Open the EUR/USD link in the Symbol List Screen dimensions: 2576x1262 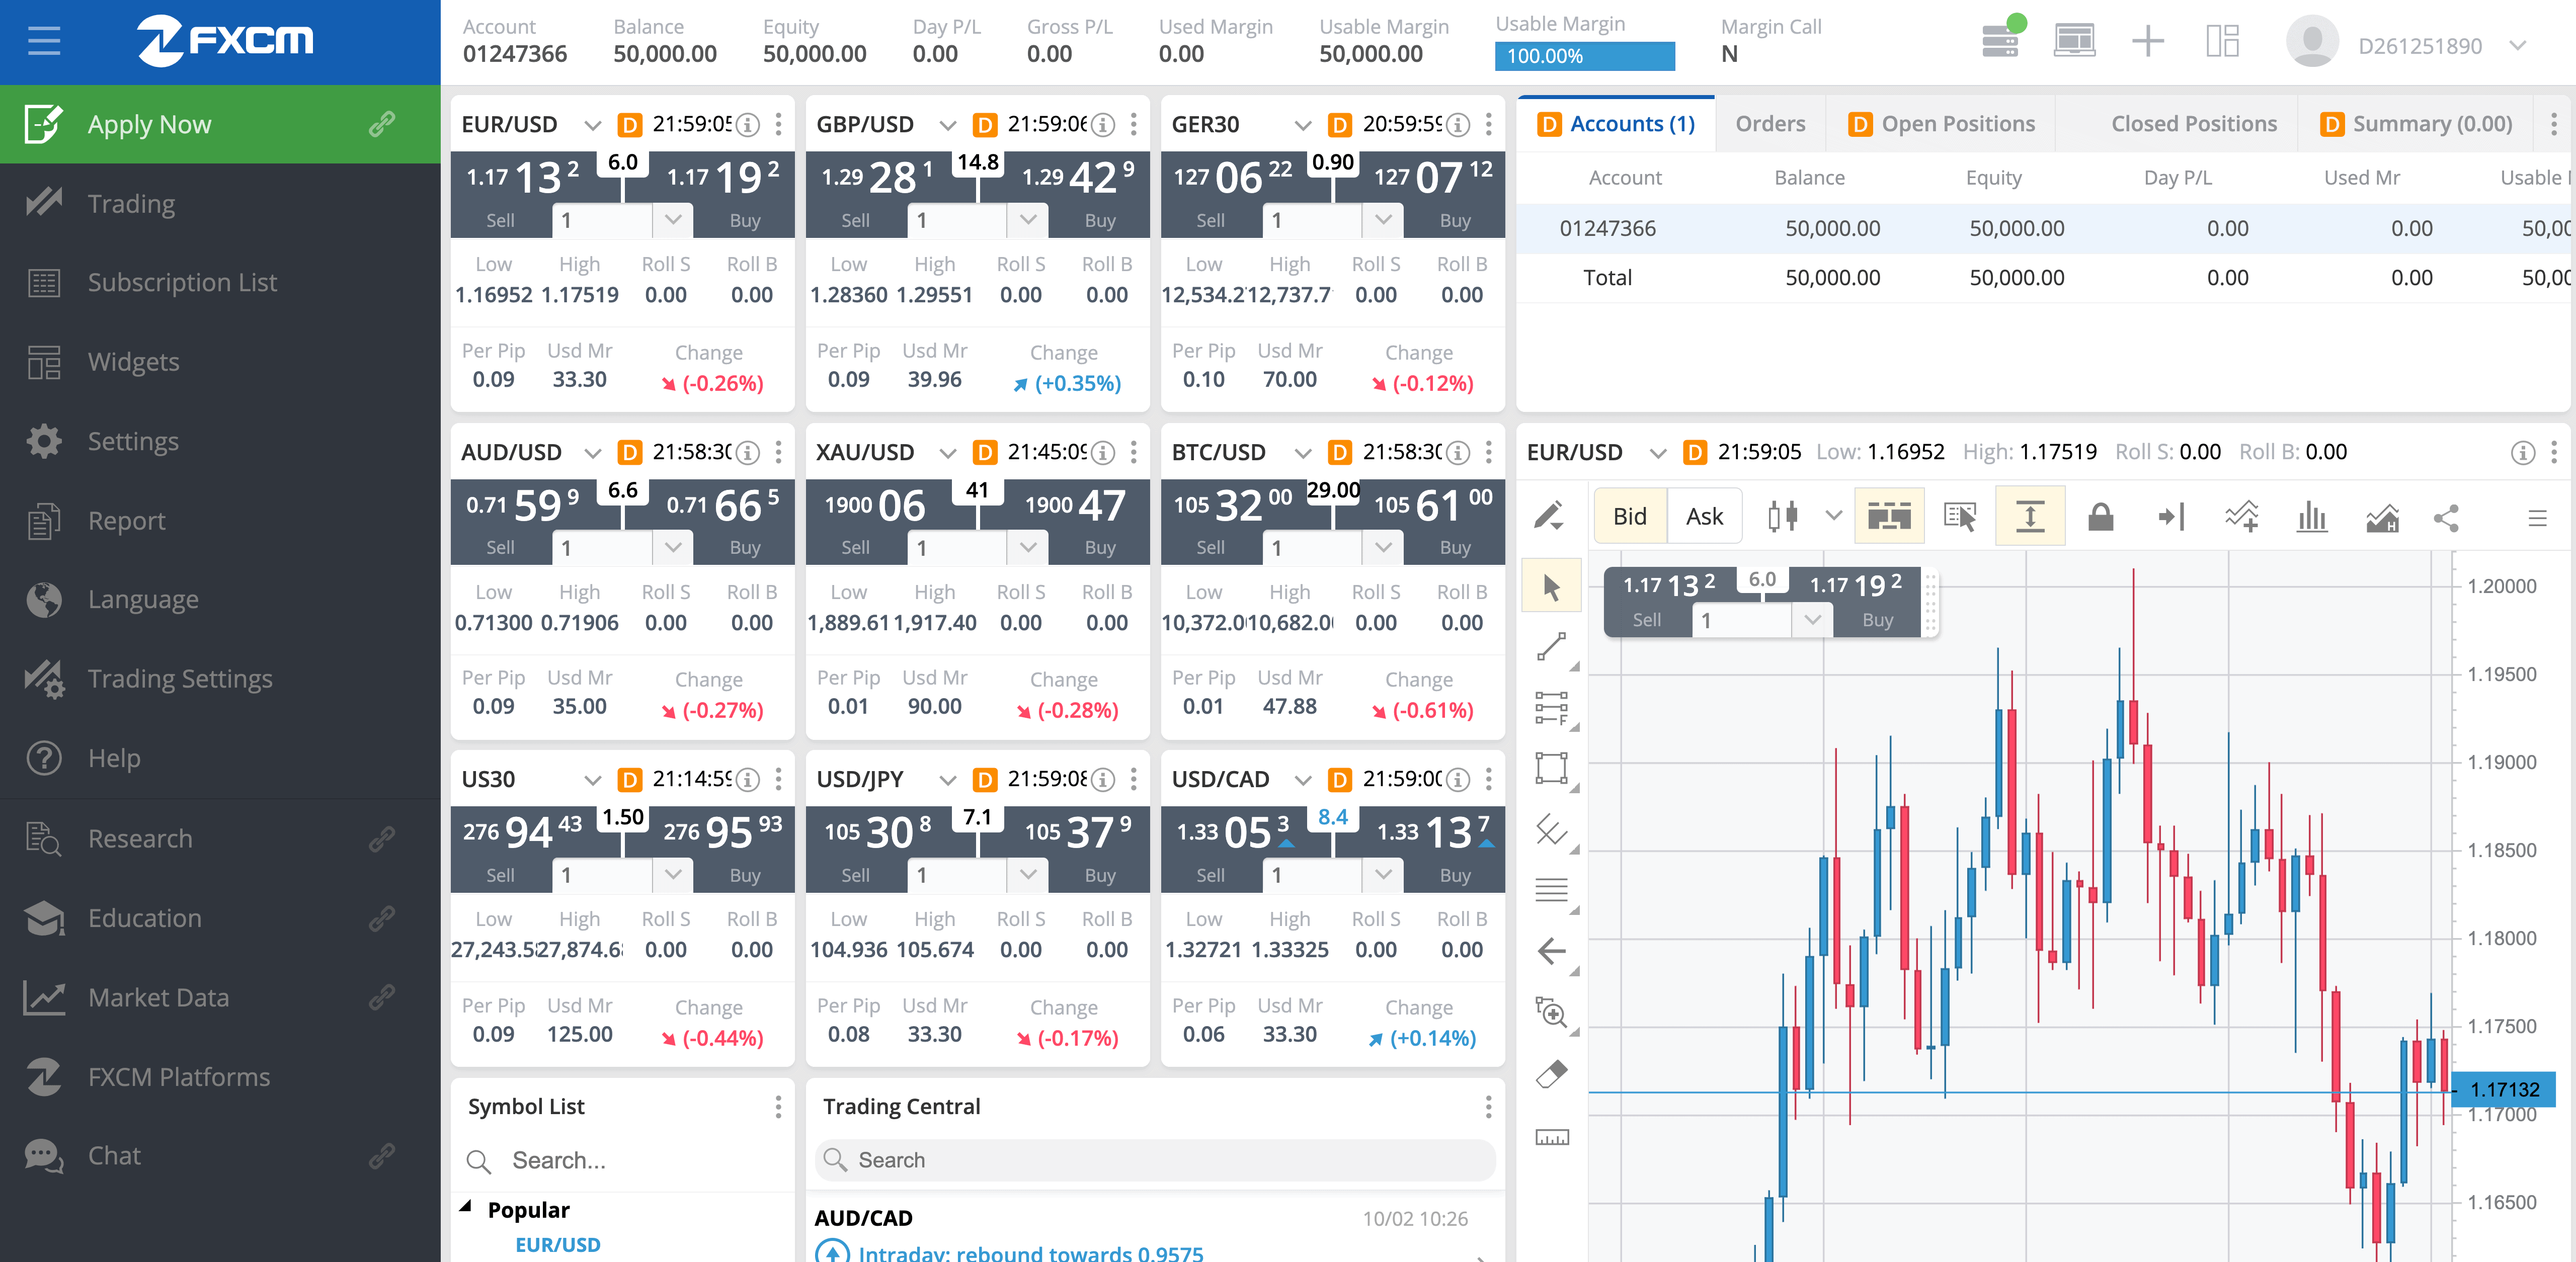pos(557,1245)
